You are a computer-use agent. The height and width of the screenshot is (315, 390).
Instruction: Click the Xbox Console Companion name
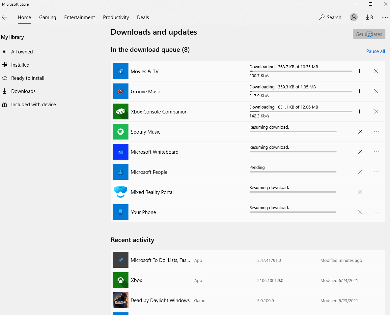click(159, 112)
